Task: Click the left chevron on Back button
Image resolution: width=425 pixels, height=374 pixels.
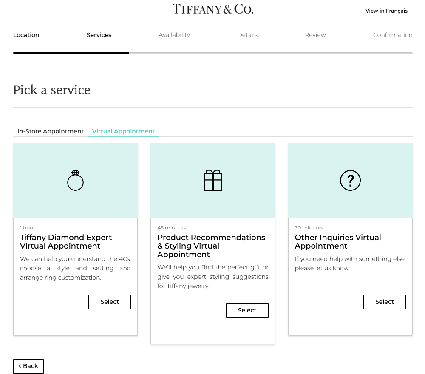Action: coord(20,366)
